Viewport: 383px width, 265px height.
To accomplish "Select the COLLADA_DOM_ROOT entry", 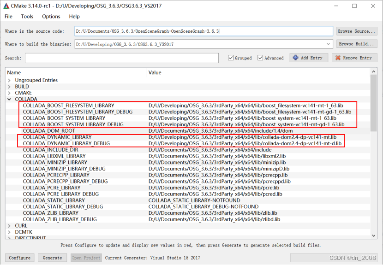I will [49, 131].
